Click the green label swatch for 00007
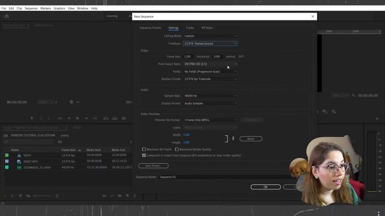Screen dimensions: 385x216 click(7, 155)
